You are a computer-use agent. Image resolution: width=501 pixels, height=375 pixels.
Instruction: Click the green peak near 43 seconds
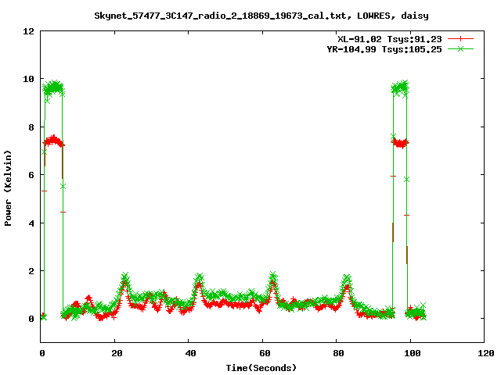tap(200, 277)
